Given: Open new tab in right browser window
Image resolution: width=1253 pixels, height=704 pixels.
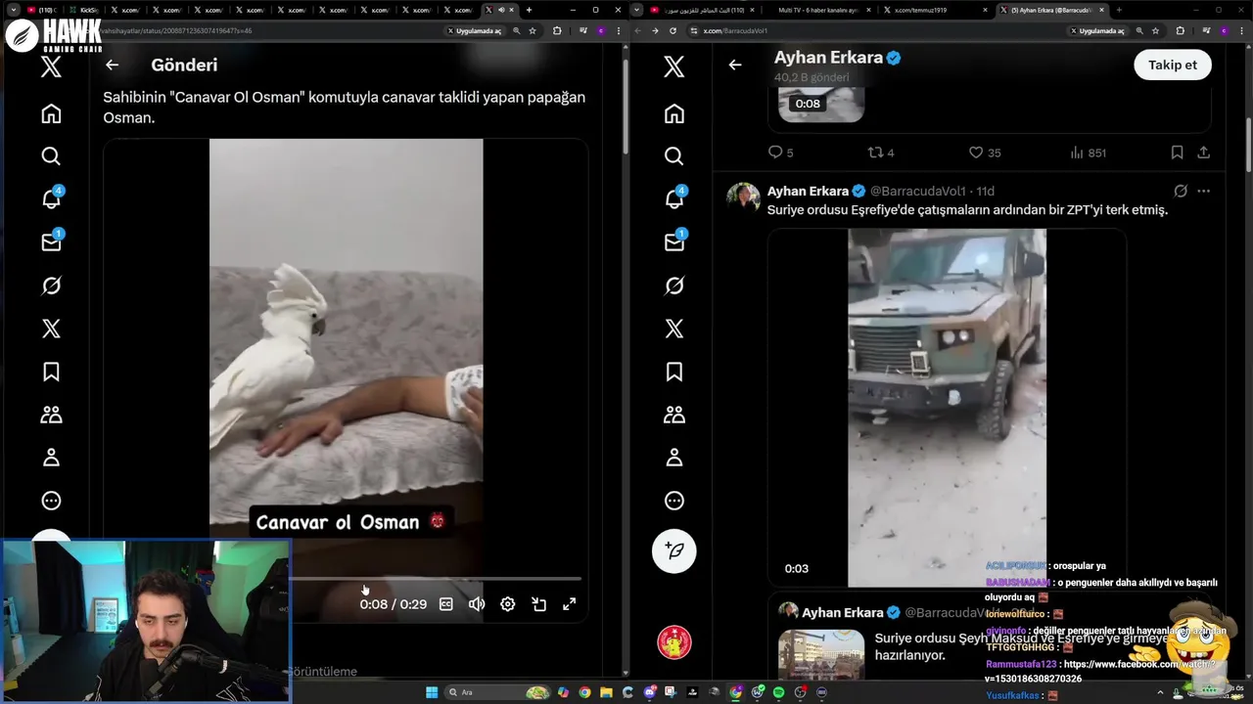Looking at the screenshot, I should click(x=1119, y=10).
